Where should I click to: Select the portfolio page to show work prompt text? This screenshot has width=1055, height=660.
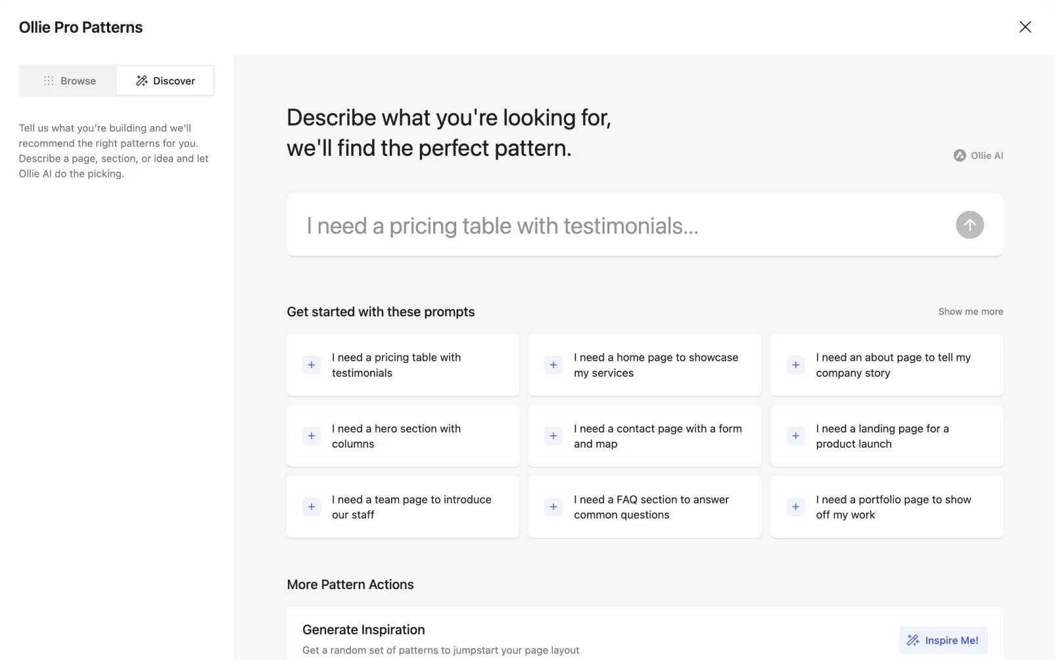894,507
